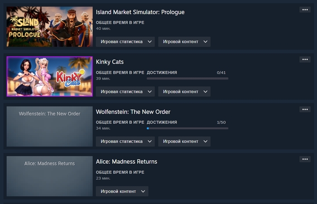Expand Игровой контент for Island Market Simulator

coord(184,42)
